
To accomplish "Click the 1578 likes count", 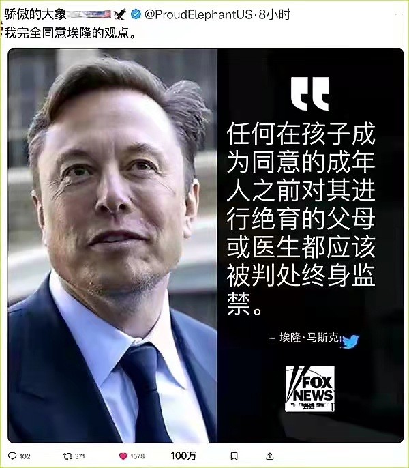I will (x=137, y=456).
